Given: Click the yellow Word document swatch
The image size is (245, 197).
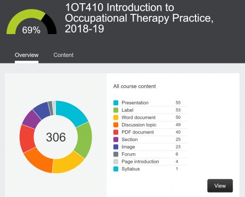Looking at the screenshot, I should click(116, 117).
